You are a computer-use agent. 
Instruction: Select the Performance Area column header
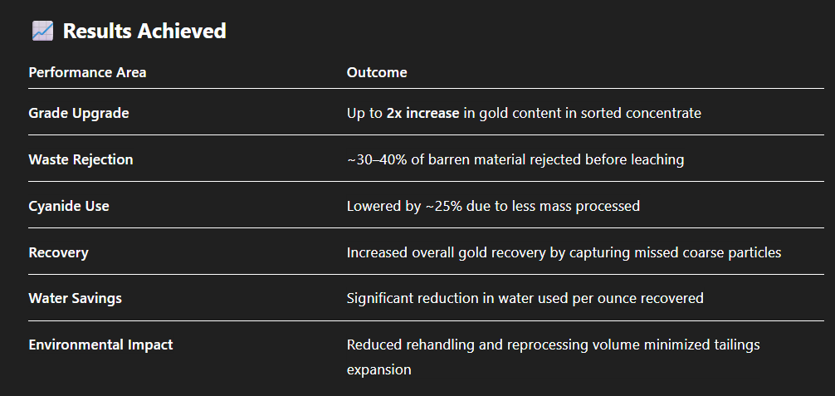pyautogui.click(x=87, y=72)
